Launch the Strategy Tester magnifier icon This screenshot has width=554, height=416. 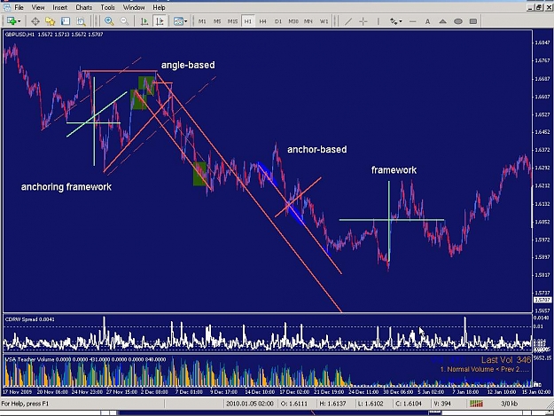click(81, 21)
